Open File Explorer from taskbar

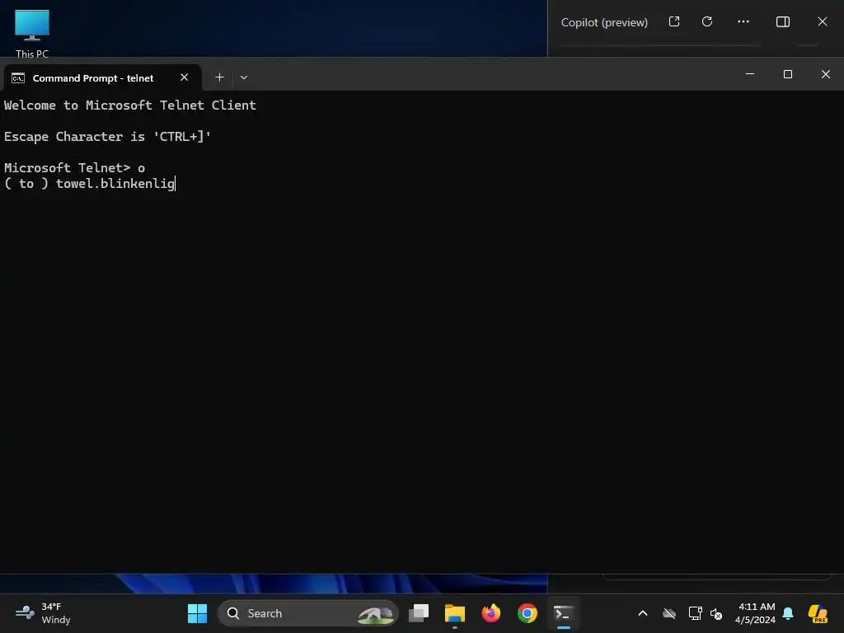click(x=455, y=613)
